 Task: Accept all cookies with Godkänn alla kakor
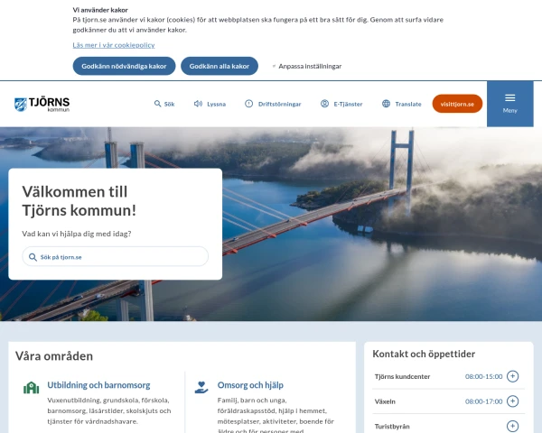coord(220,66)
